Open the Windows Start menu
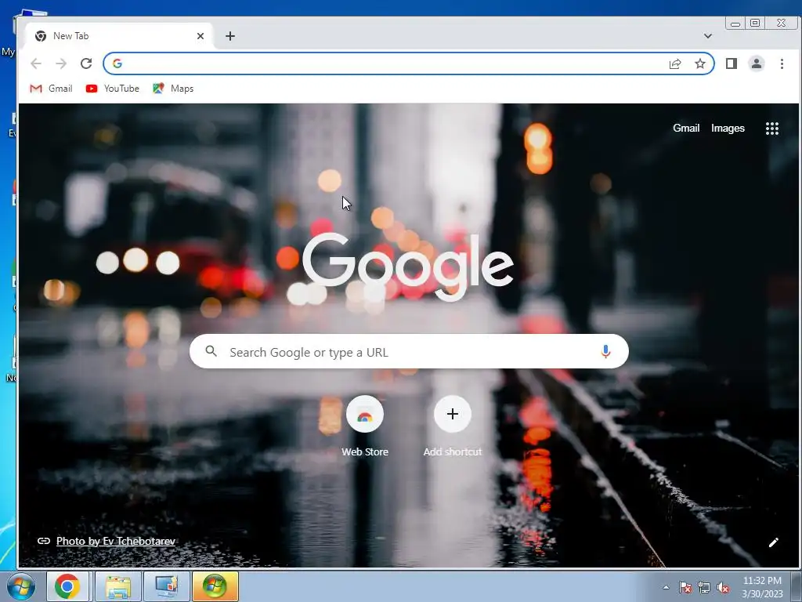The width and height of the screenshot is (802, 602). tap(21, 586)
